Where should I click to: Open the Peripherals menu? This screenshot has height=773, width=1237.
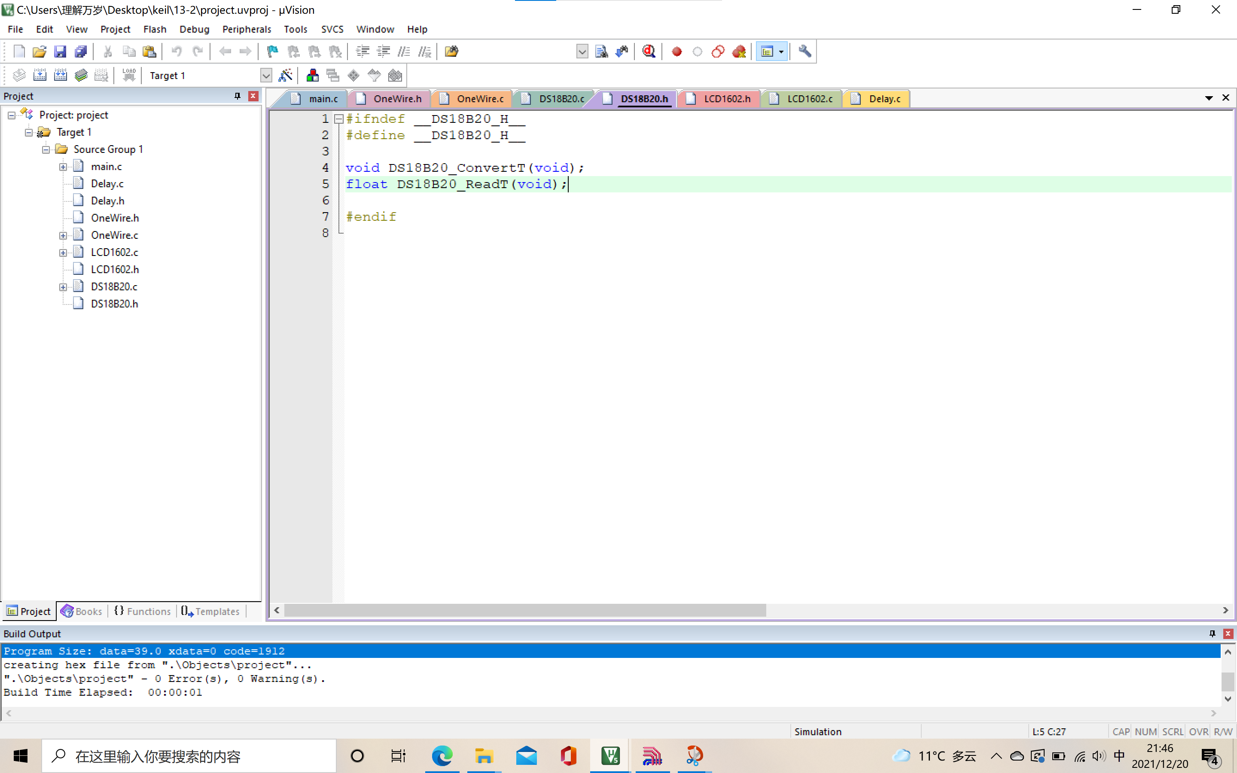247,29
